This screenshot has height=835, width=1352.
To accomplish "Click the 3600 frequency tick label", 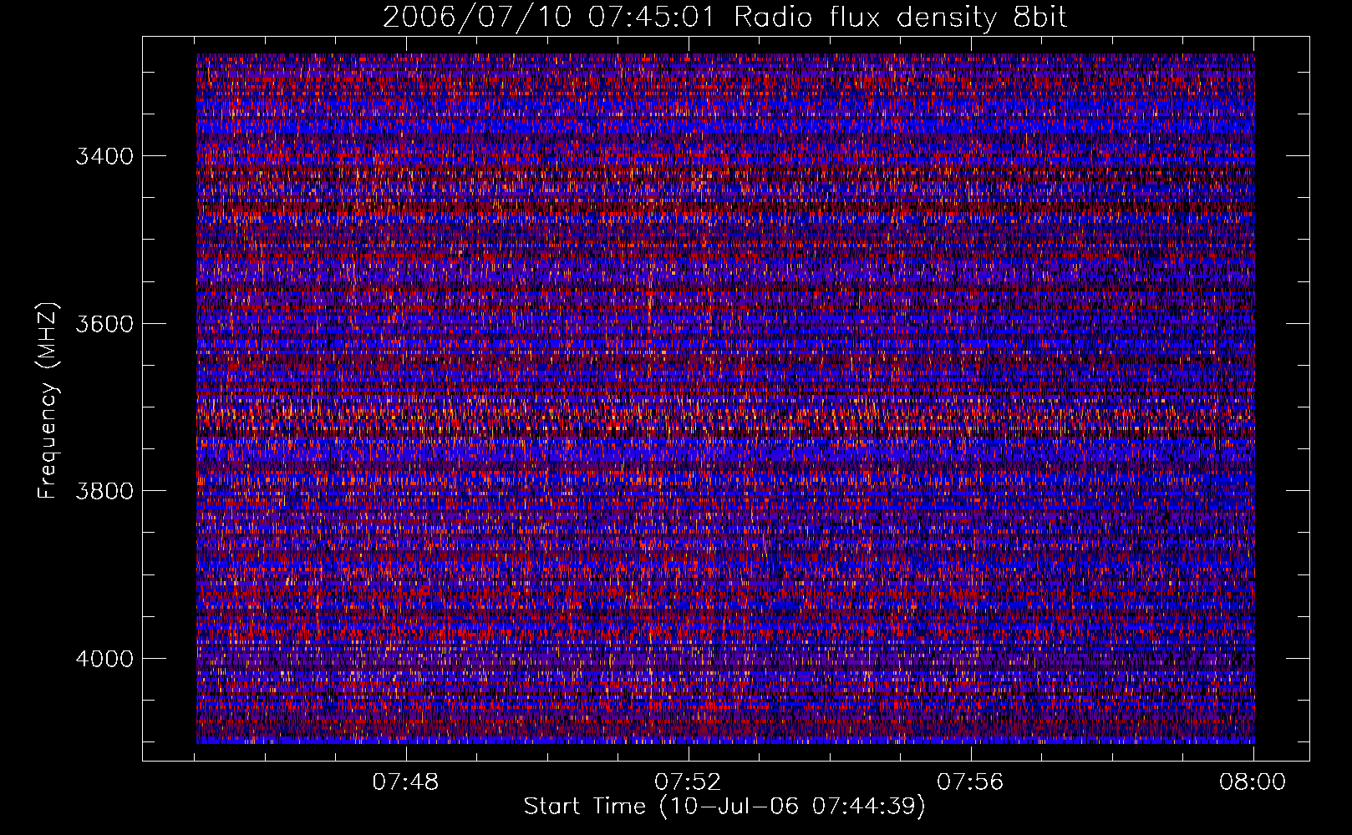I will click(x=104, y=324).
